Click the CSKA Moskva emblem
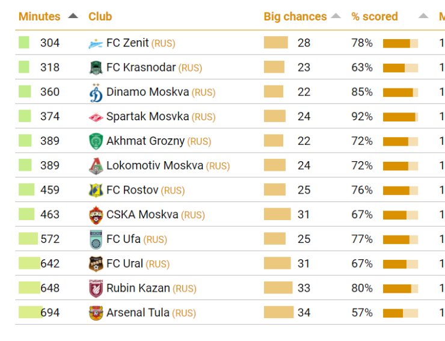The height and width of the screenshot is (341, 445). (x=96, y=215)
